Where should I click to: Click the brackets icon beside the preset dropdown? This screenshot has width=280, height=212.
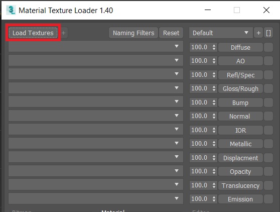tap(268, 33)
